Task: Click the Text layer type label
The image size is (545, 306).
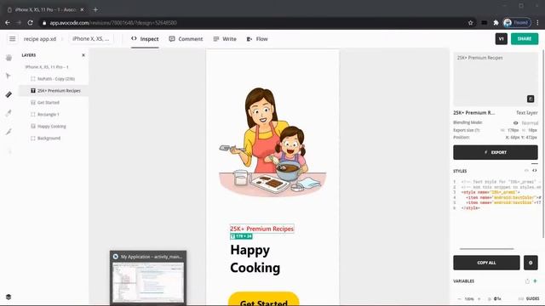Action: coord(527,113)
